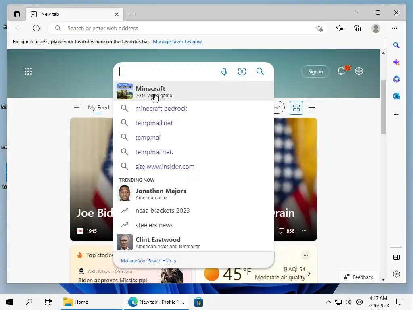
Task: Select the Minecraft 2011 video game suggestion
Action: pos(194,92)
